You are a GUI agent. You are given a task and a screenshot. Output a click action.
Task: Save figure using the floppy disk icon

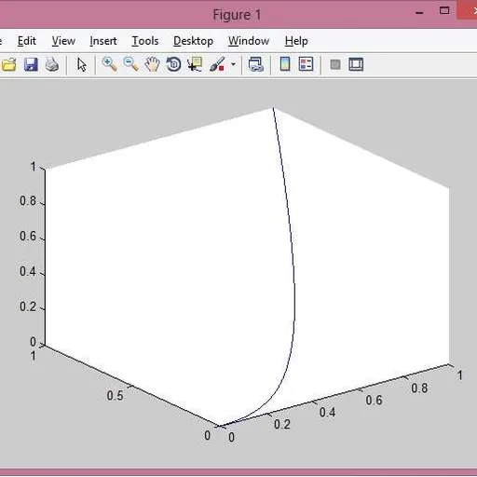pyautogui.click(x=31, y=65)
